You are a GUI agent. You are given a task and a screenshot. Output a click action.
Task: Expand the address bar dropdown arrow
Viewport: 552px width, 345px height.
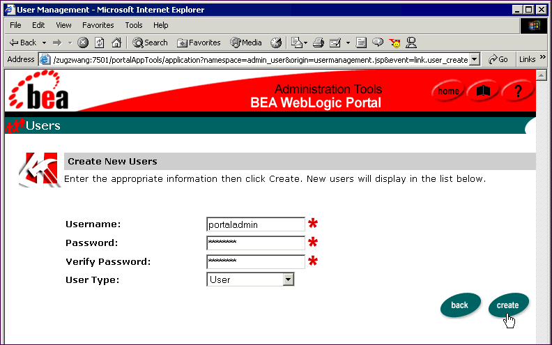click(x=475, y=59)
